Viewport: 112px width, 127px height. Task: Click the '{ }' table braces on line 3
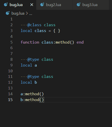57,31
